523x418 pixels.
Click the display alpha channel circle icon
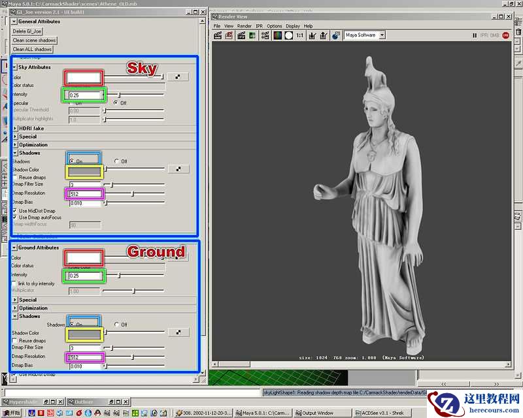[288, 35]
